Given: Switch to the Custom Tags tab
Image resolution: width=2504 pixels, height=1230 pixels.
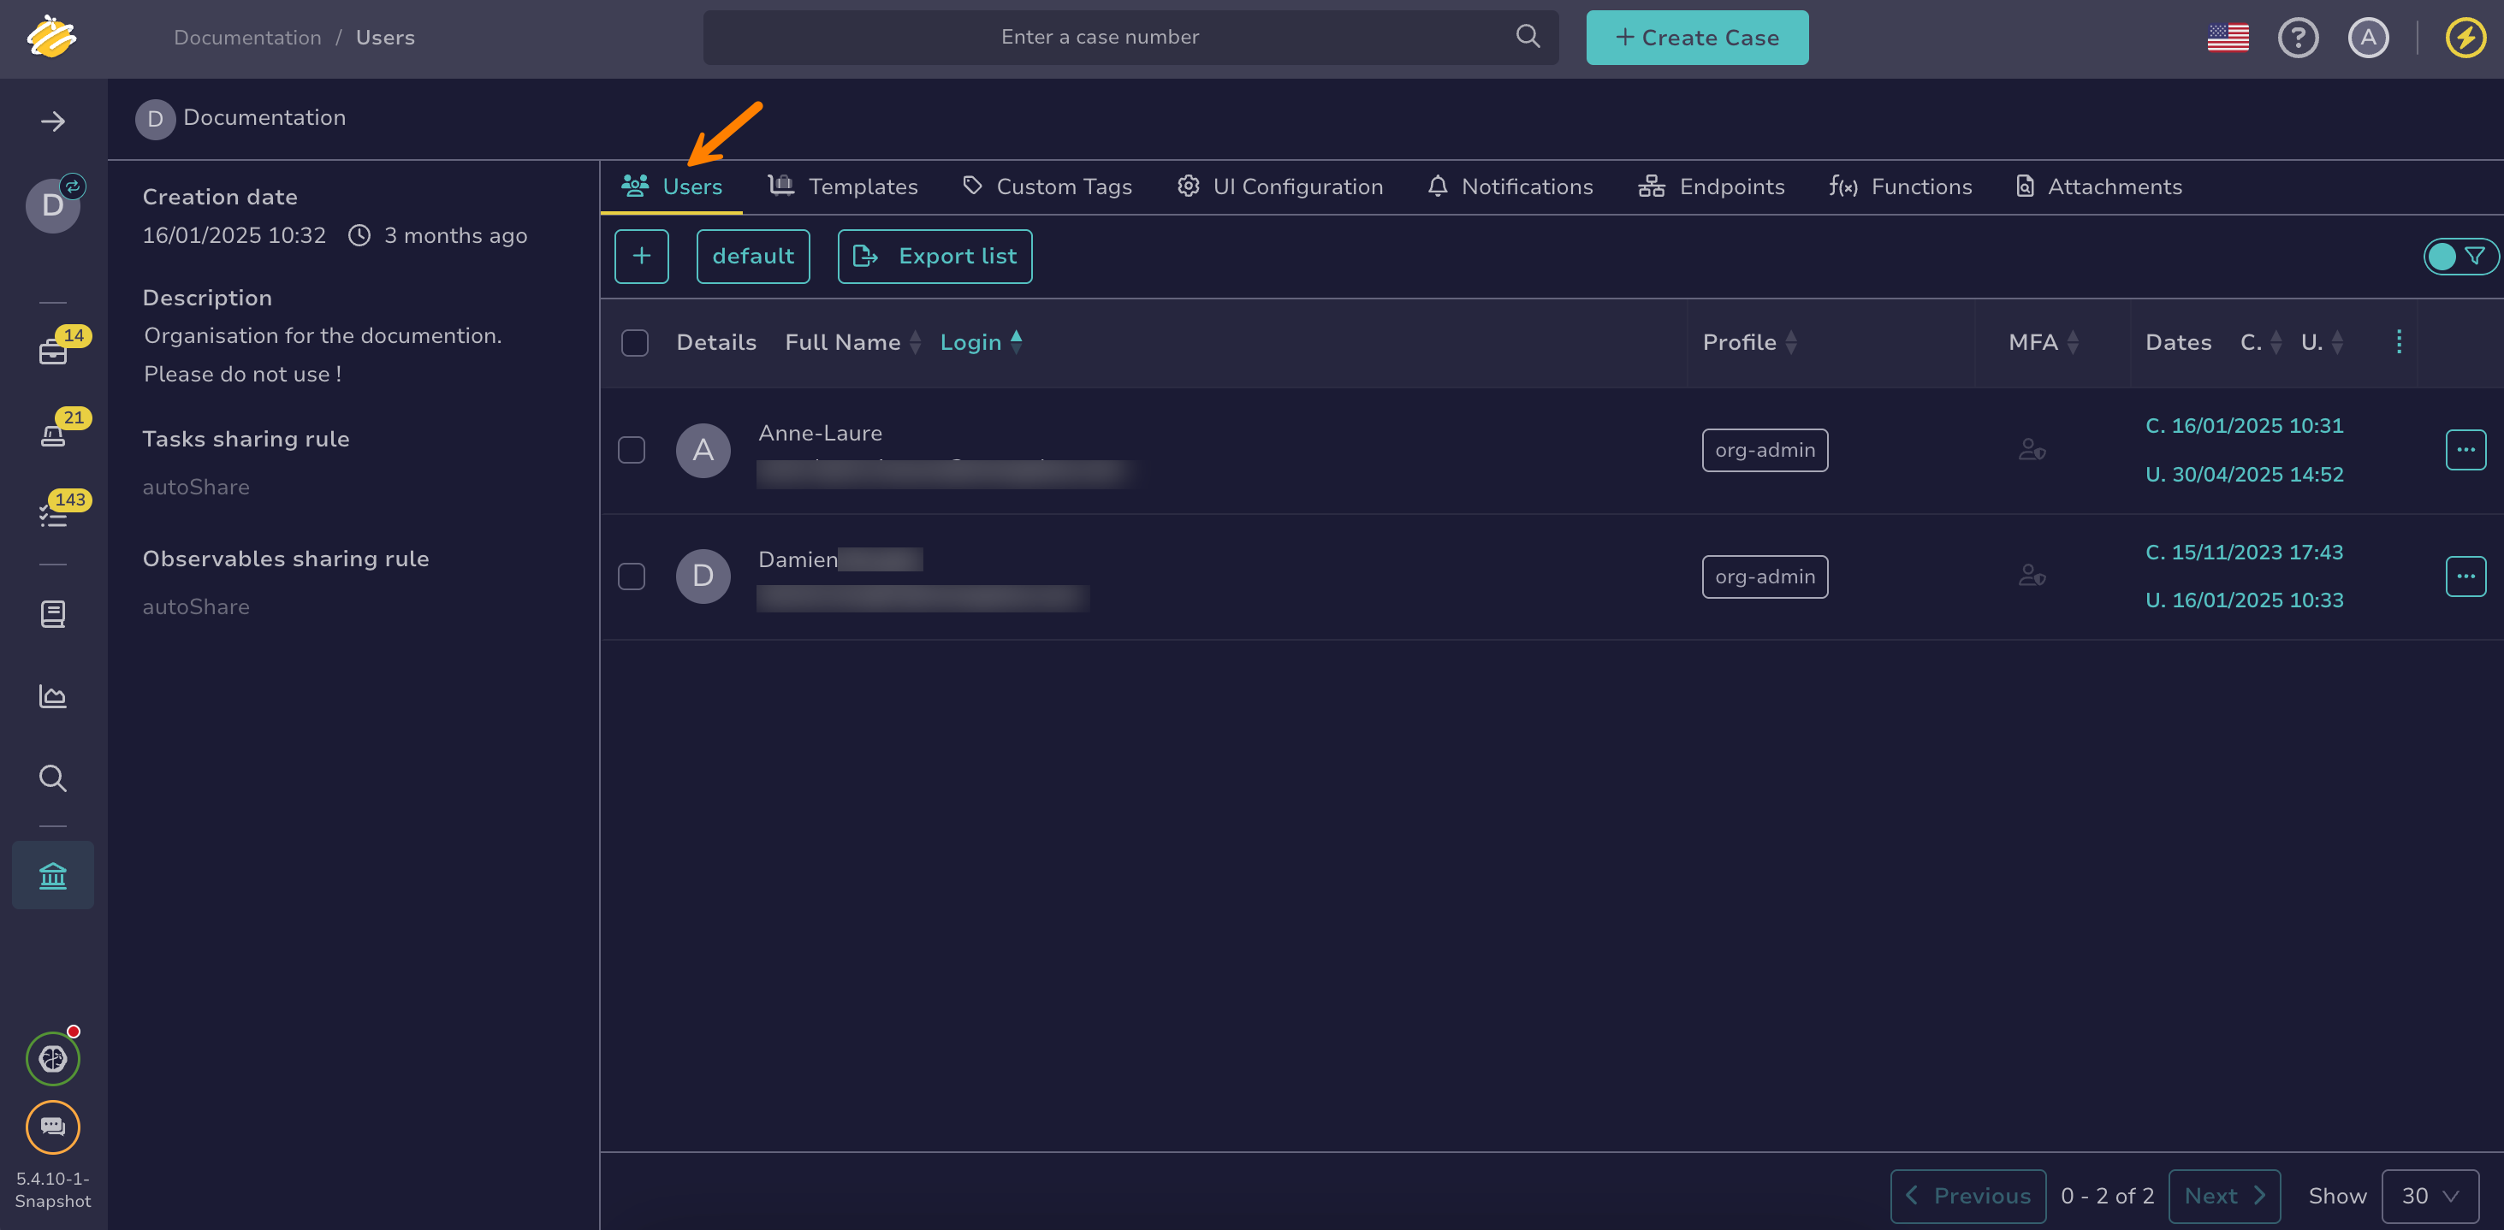Looking at the screenshot, I should pyautogui.click(x=1047, y=186).
